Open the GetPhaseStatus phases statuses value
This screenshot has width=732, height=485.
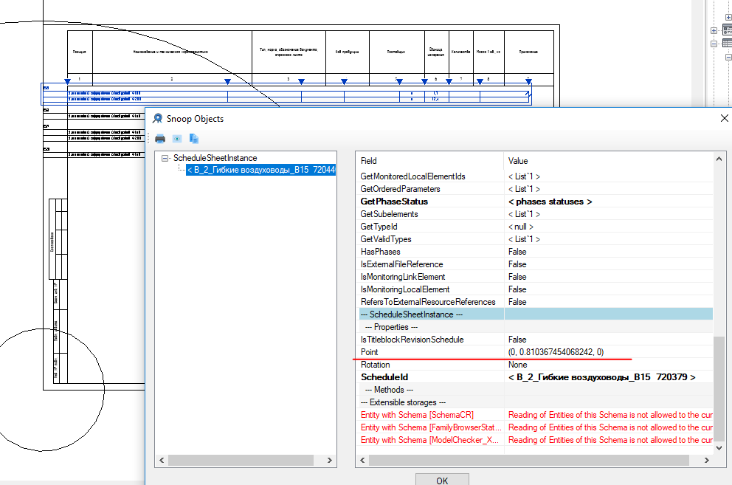coord(550,202)
